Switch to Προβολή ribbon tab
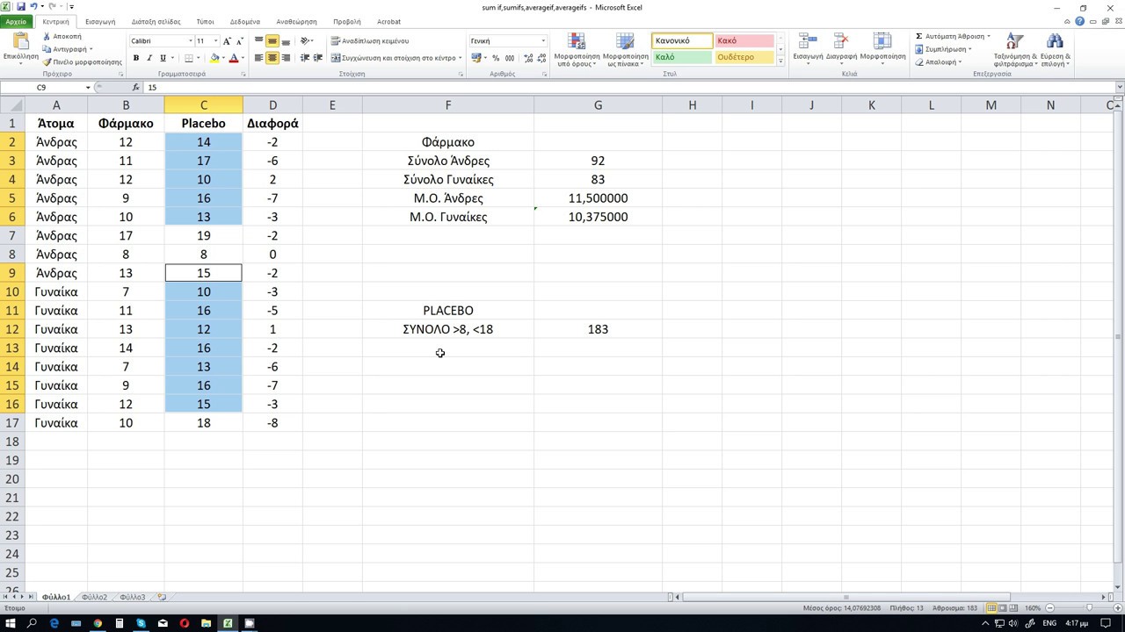The image size is (1125, 632). [347, 21]
